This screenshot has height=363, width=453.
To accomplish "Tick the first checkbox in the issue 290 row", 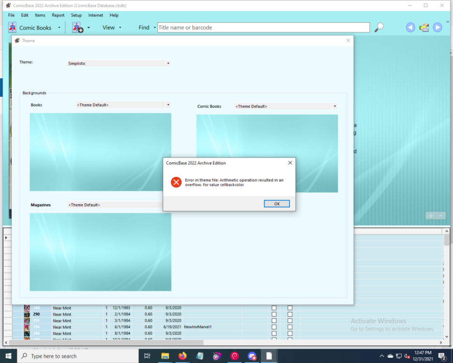I will [274, 314].
